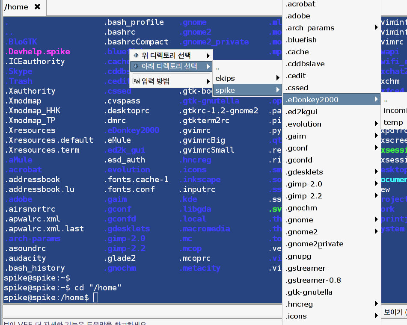This screenshot has width=407, height=325.
Task: Click the up-arrow icon for parent directory selection
Action: [136, 55]
